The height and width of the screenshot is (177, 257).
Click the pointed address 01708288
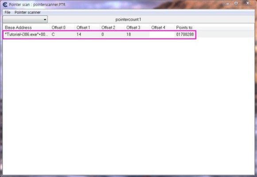coord(185,35)
